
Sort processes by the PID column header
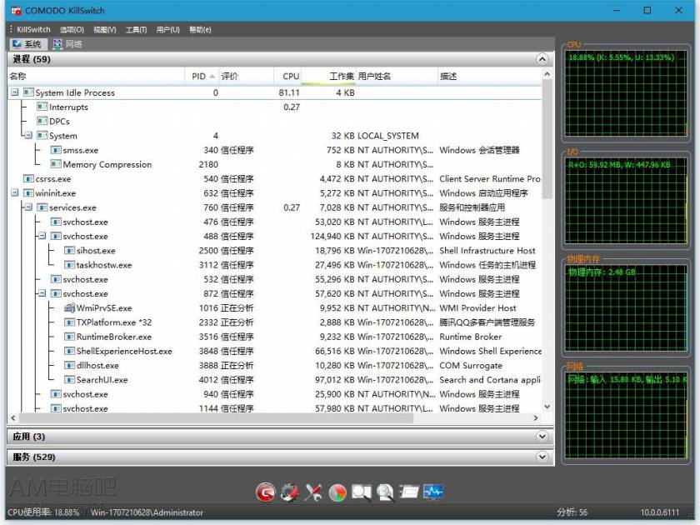tap(202, 77)
